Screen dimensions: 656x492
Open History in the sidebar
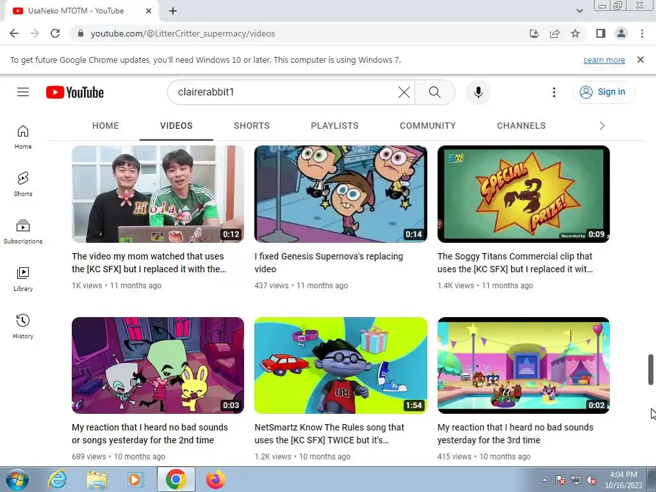(x=23, y=326)
